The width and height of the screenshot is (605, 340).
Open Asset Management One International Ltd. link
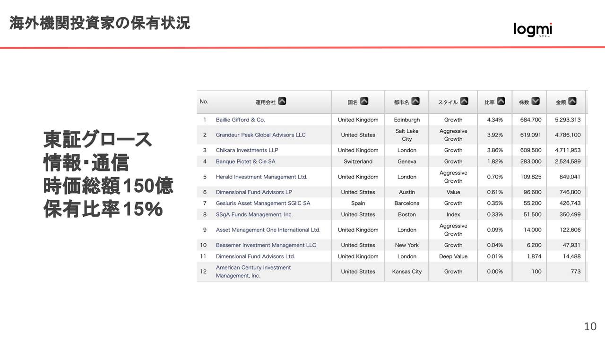268,230
